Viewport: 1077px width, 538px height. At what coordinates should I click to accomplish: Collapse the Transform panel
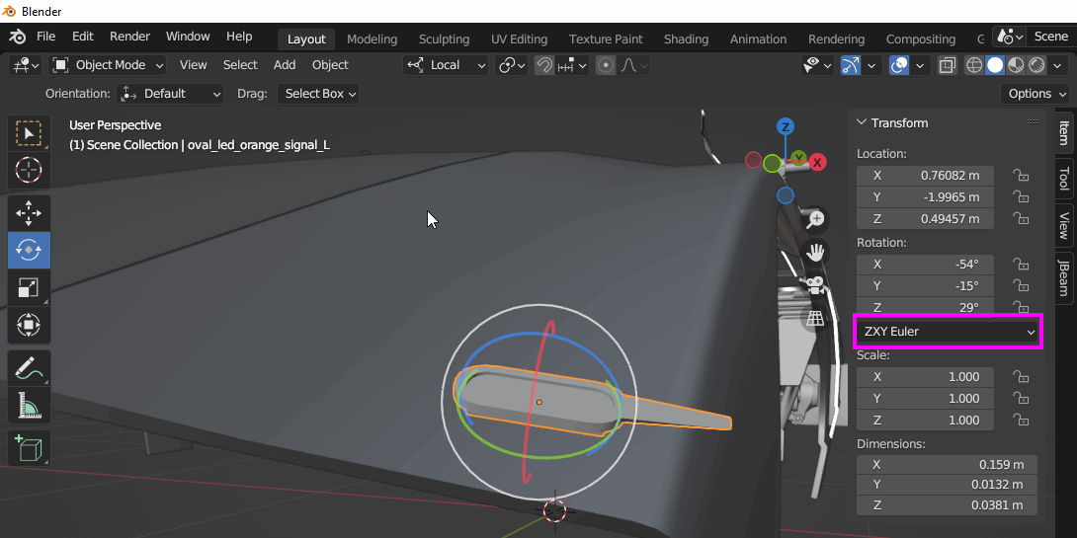[861, 123]
